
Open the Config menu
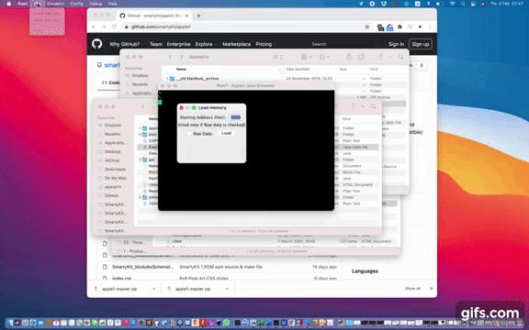pyautogui.click(x=76, y=4)
